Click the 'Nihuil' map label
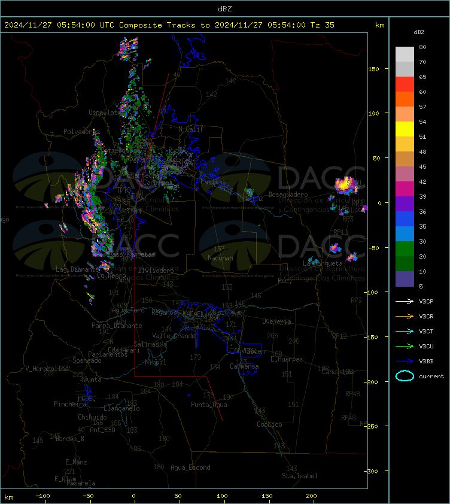Screen dimensions: 450x504 156,362
